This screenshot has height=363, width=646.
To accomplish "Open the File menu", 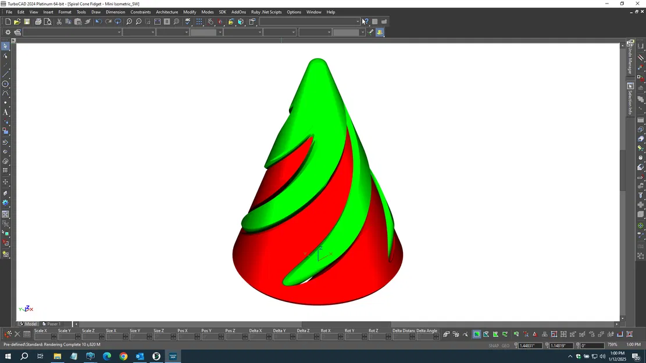I will (9, 12).
